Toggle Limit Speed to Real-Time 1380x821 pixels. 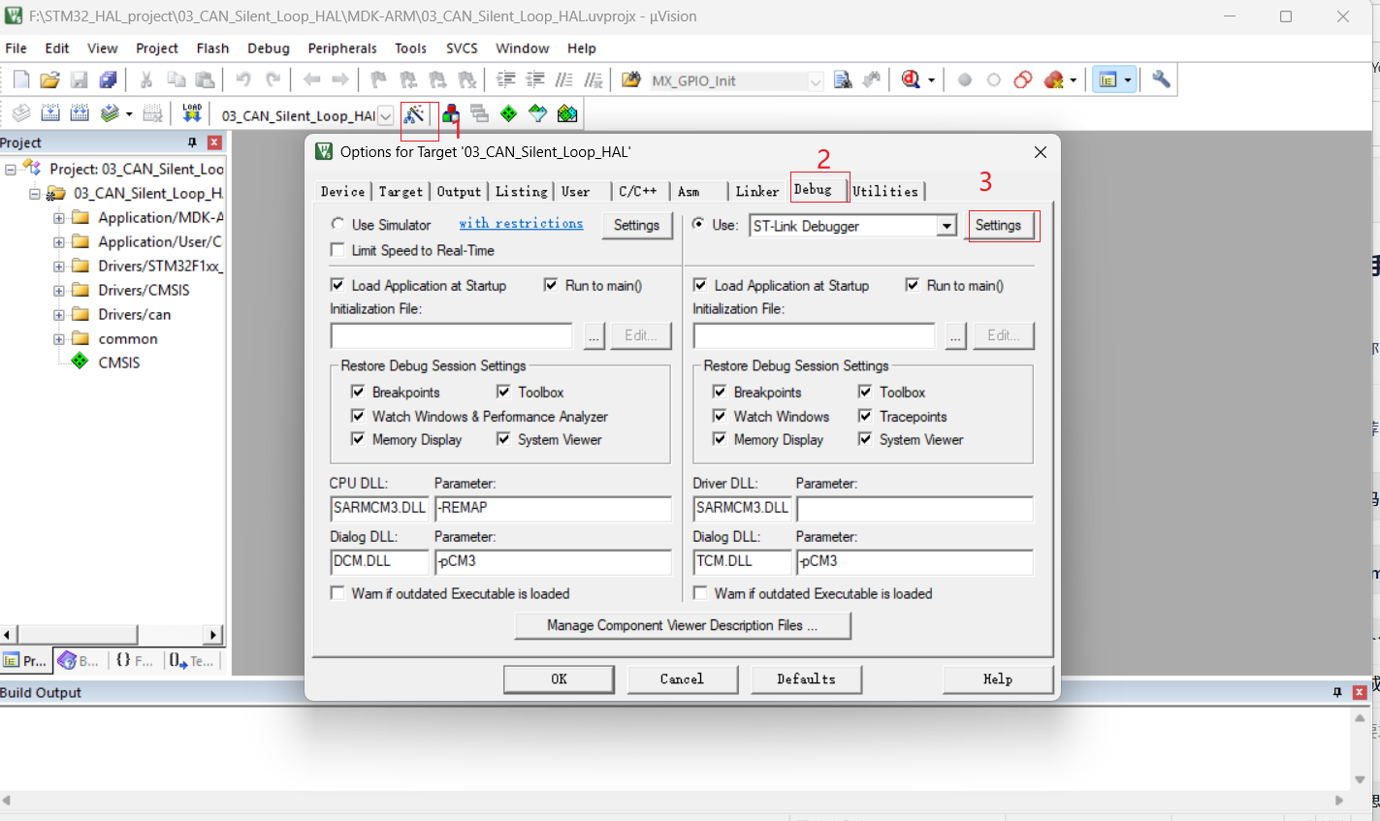click(337, 250)
